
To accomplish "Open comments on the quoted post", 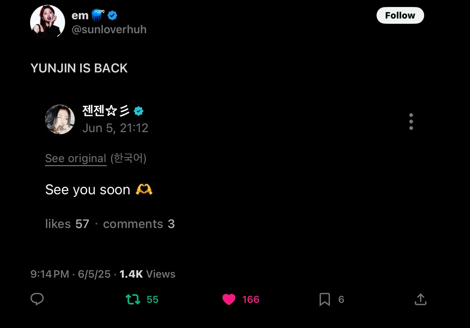I will point(139,224).
